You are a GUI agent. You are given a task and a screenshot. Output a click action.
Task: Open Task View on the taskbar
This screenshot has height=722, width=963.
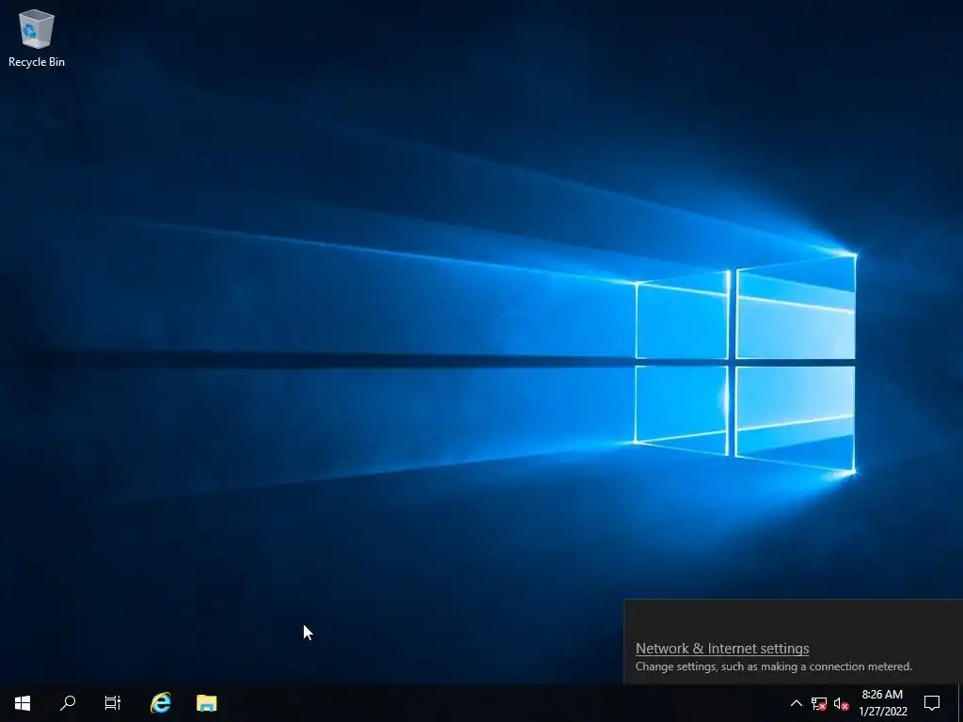tap(113, 703)
